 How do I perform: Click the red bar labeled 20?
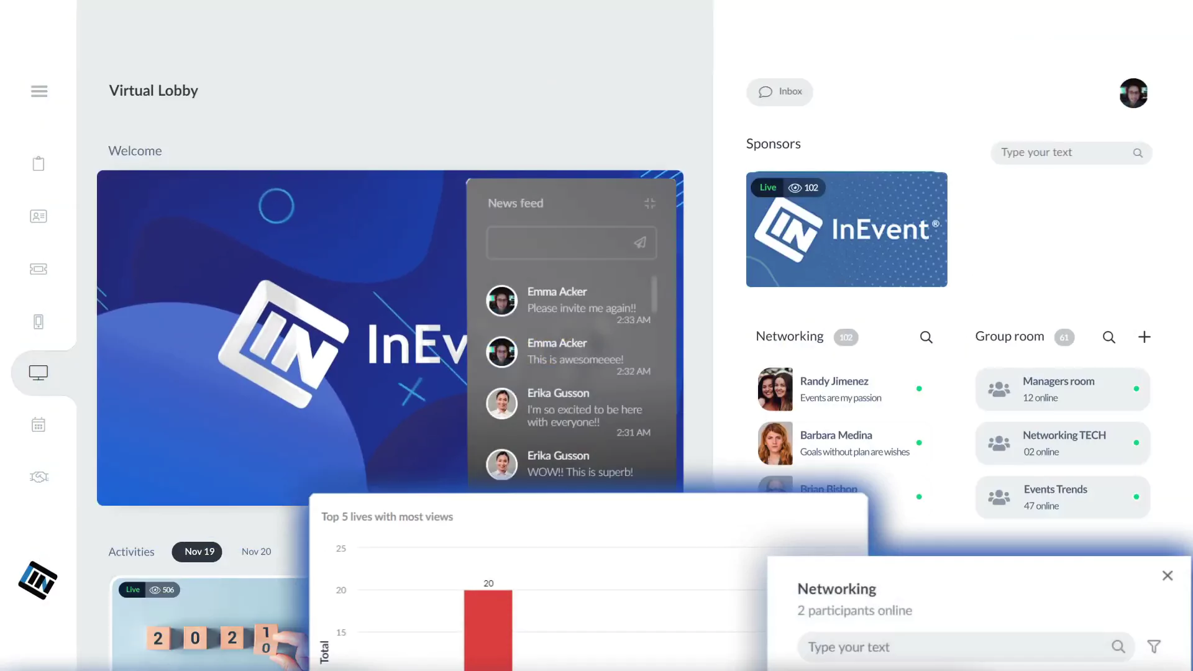(x=488, y=630)
